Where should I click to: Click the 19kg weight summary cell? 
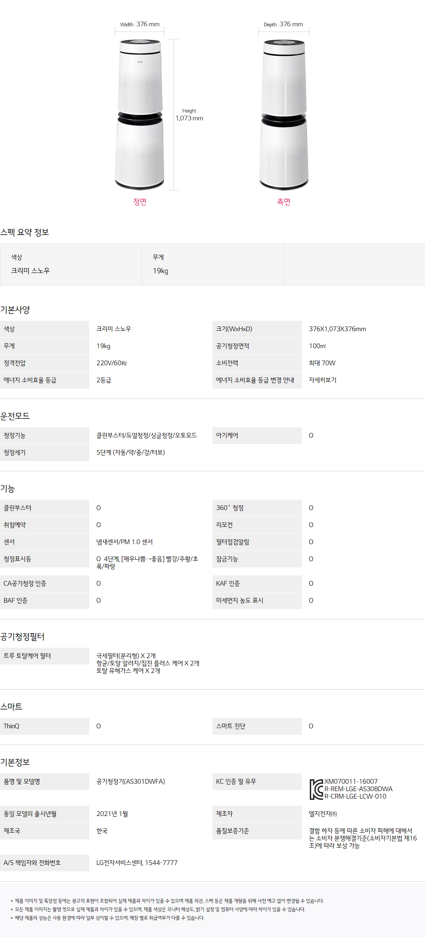(x=212, y=264)
